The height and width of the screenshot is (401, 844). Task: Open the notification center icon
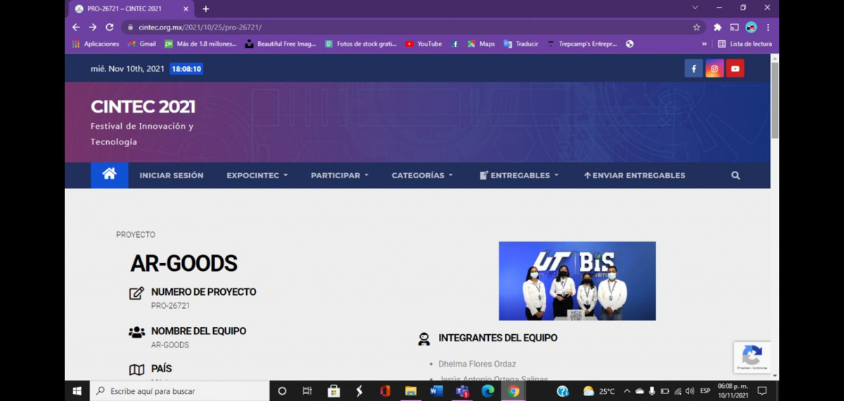pyautogui.click(x=762, y=391)
